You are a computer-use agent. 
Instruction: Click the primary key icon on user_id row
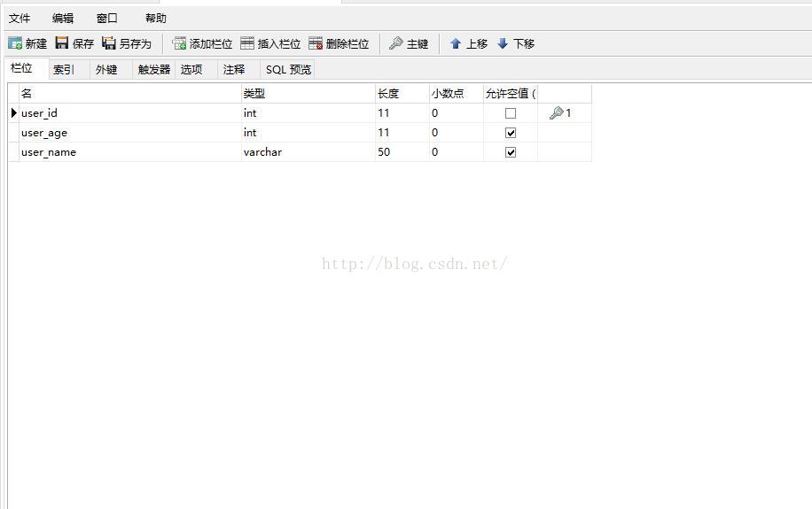click(x=556, y=112)
